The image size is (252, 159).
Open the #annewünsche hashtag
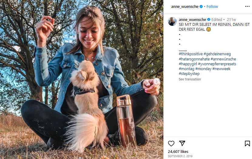223,59
